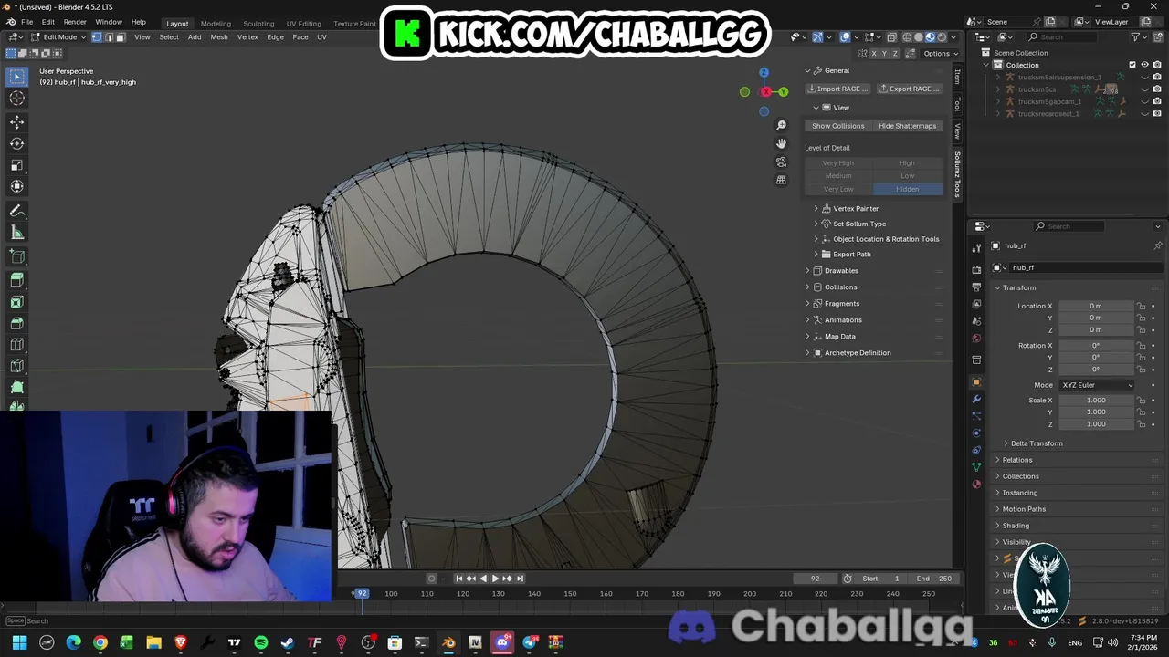Screen dimensions: 1169x657
Task: Select the Bevel tool
Action: click(x=16, y=322)
